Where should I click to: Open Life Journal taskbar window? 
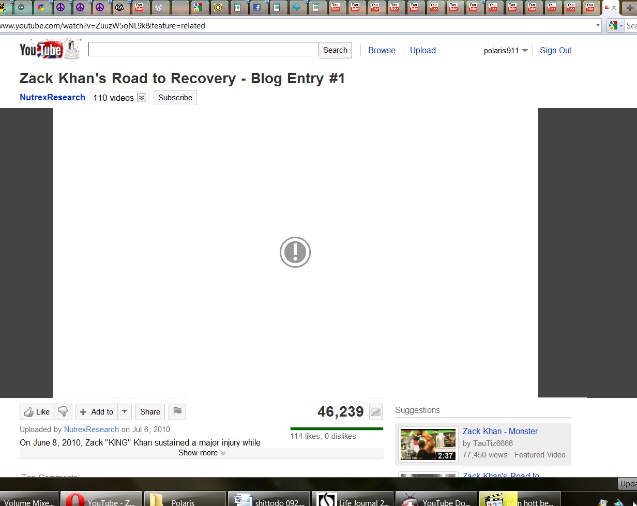[x=353, y=500]
